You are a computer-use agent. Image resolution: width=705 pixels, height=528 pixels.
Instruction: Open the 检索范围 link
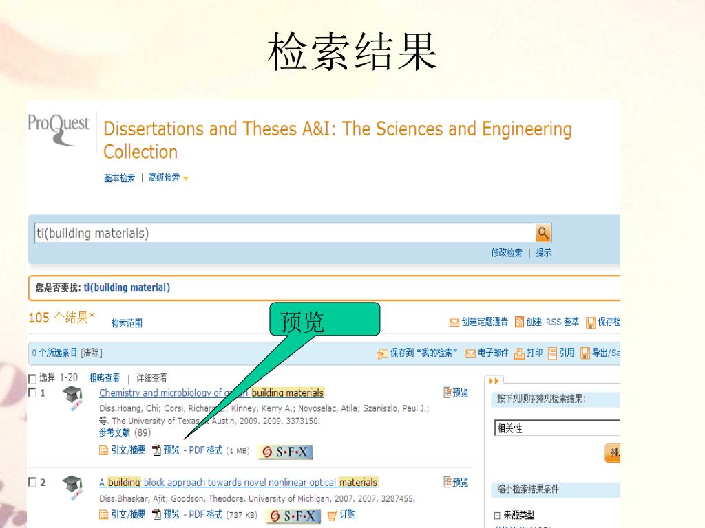pos(127,323)
